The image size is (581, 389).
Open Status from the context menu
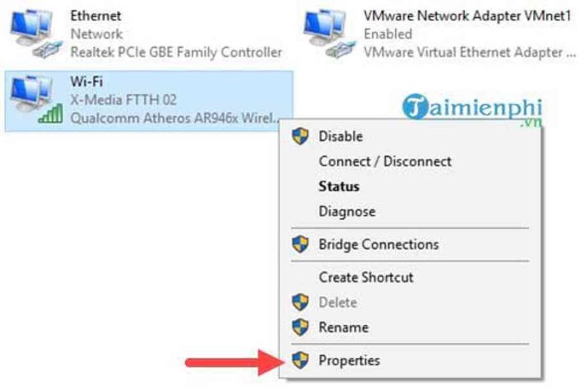coord(338,187)
